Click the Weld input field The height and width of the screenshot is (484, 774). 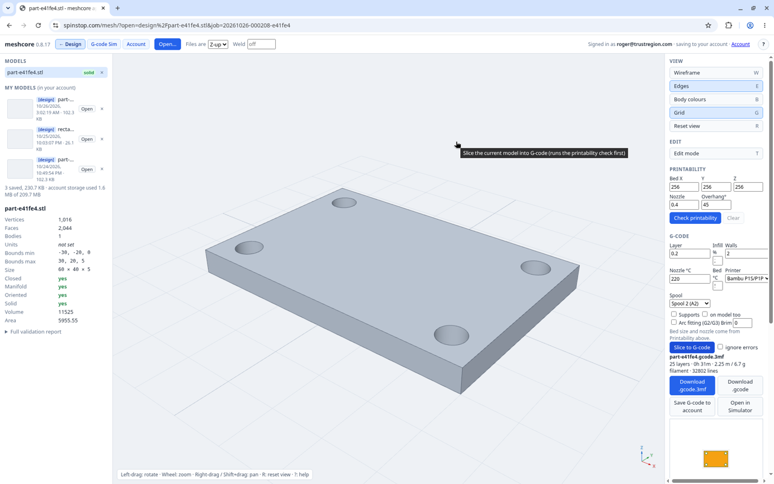[x=261, y=44]
